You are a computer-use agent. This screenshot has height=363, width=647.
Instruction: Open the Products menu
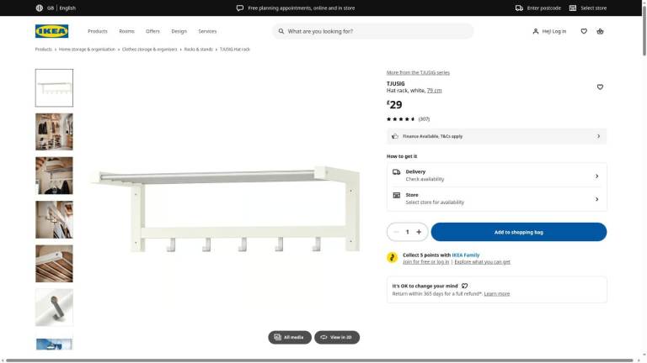(x=98, y=31)
